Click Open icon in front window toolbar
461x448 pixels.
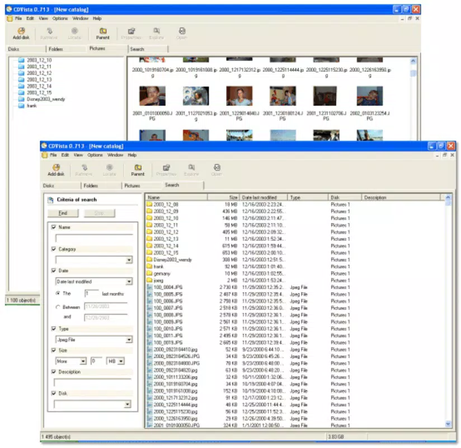tap(217, 167)
